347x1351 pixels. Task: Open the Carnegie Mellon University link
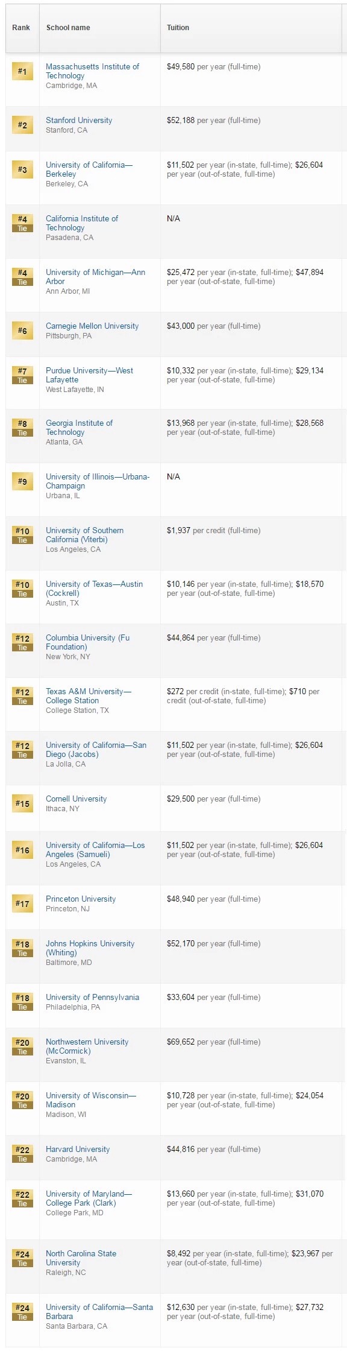(x=92, y=326)
